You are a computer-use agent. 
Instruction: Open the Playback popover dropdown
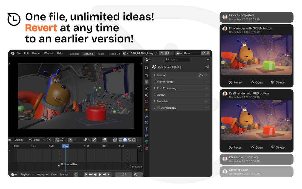point(27,175)
